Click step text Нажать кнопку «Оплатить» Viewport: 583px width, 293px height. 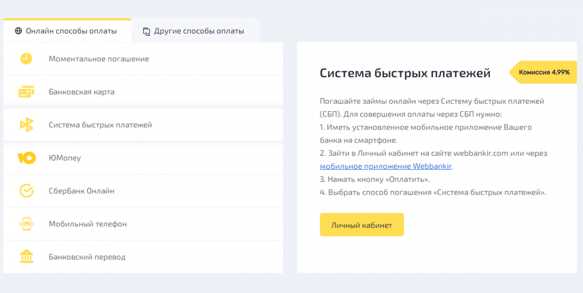[375, 179]
